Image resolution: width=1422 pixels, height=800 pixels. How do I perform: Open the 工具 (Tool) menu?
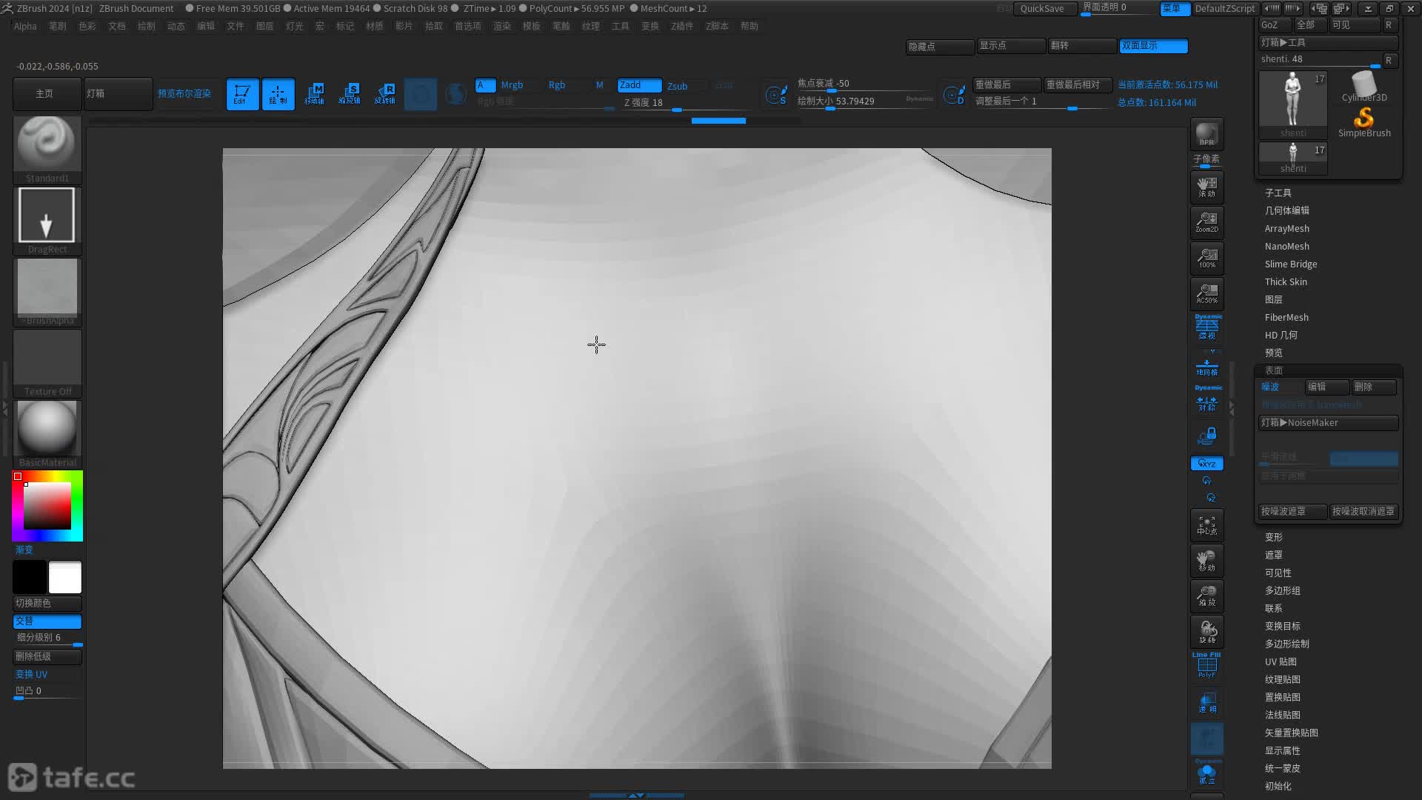click(620, 26)
